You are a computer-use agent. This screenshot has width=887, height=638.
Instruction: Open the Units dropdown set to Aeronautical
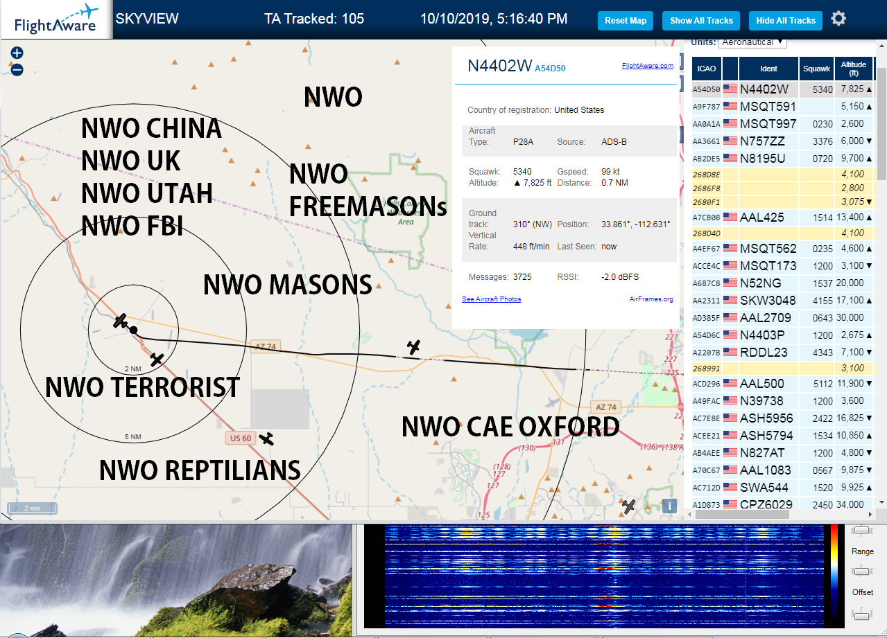tap(752, 42)
